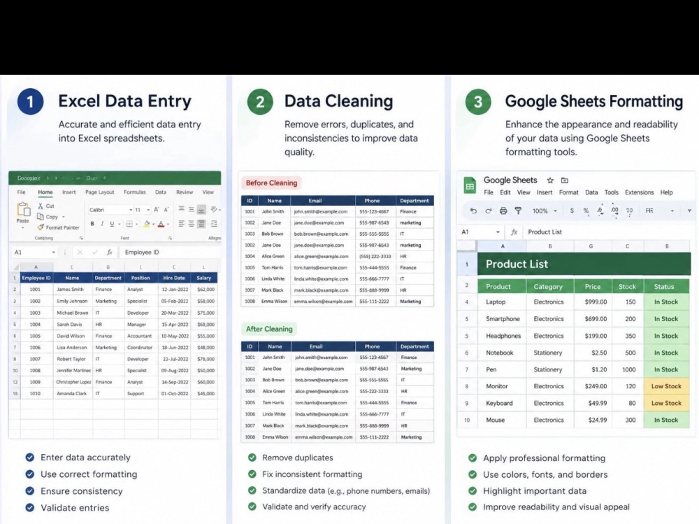The width and height of the screenshot is (699, 524).
Task: Click the Orientation text-angle icon in Excel
Action: (x=214, y=209)
